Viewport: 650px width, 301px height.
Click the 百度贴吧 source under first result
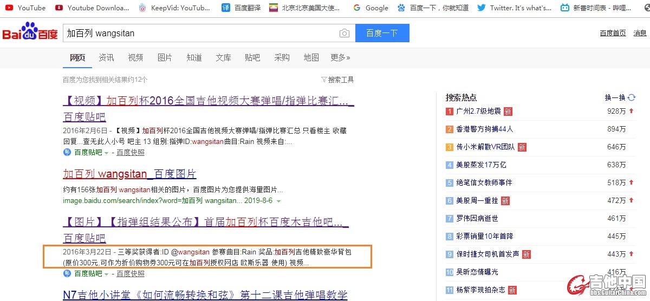88,152
